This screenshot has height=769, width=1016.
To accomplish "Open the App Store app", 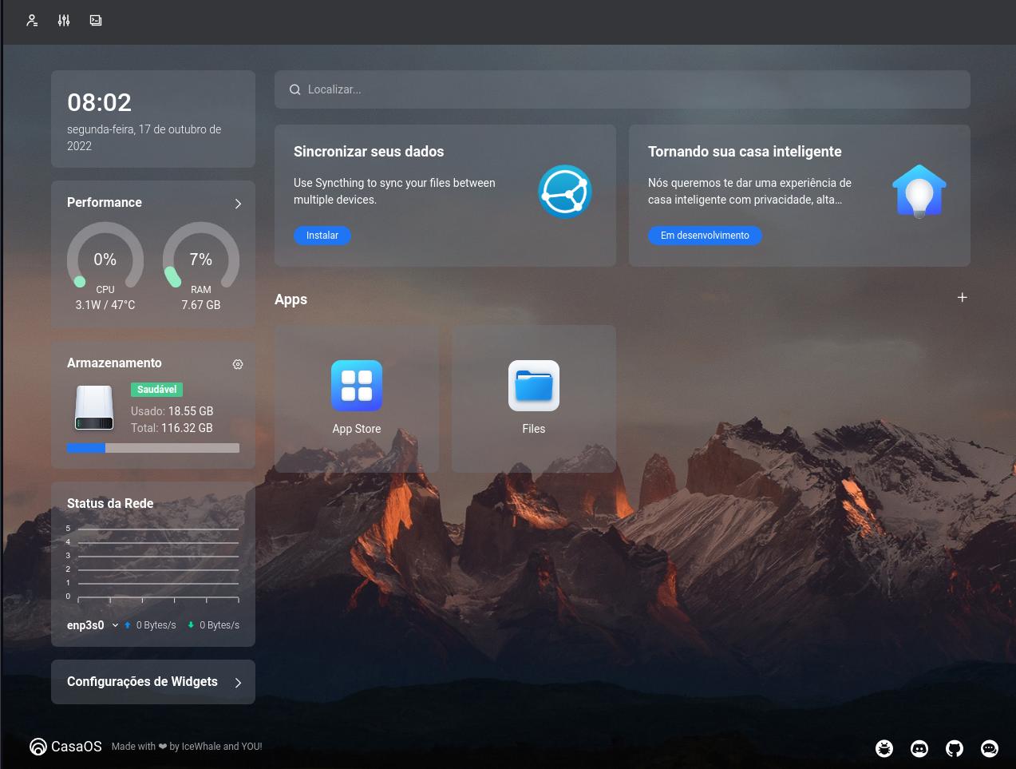I will (356, 386).
